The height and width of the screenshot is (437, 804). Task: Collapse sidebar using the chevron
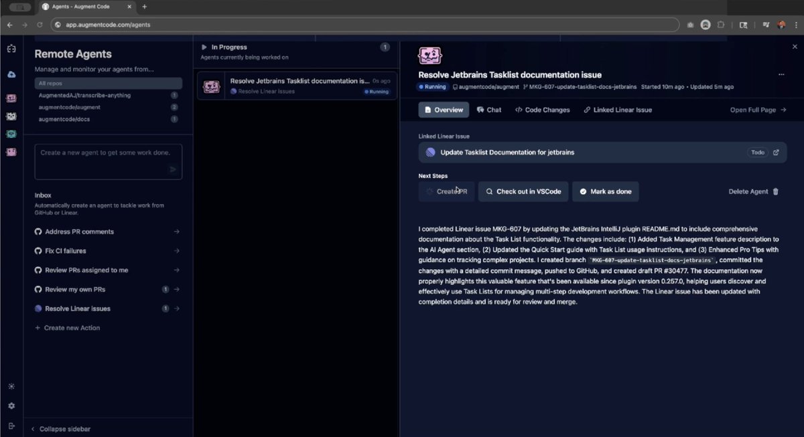coord(33,429)
